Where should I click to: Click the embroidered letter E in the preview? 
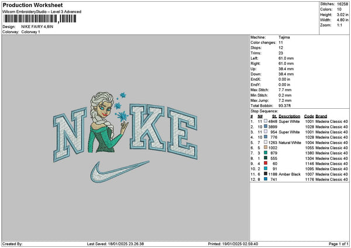(183, 133)
